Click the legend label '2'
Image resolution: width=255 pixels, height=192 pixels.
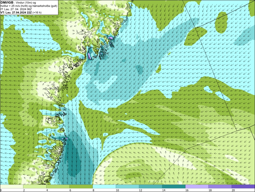click(24, 190)
